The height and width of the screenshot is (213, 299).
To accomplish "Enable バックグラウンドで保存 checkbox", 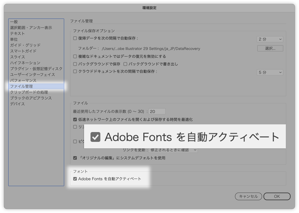I will (75, 64).
